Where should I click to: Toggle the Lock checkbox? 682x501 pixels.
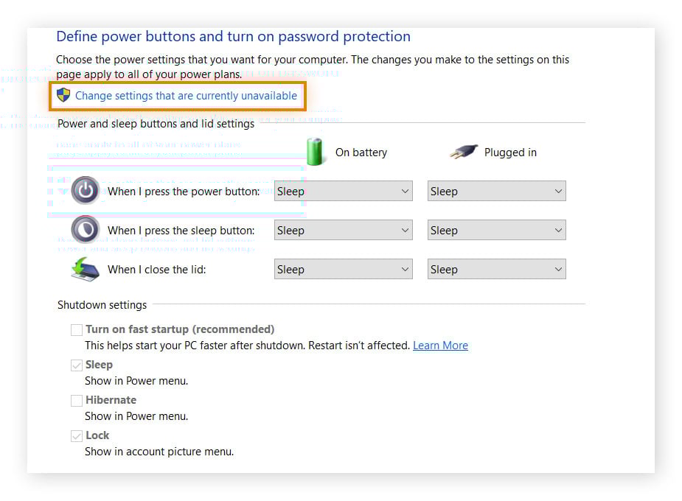(77, 435)
